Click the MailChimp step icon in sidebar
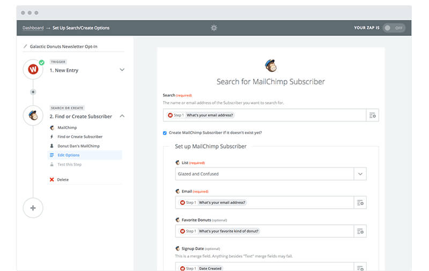The height and width of the screenshot is (271, 429). point(33,115)
